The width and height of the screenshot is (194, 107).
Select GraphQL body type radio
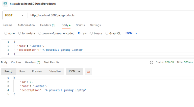107,33
